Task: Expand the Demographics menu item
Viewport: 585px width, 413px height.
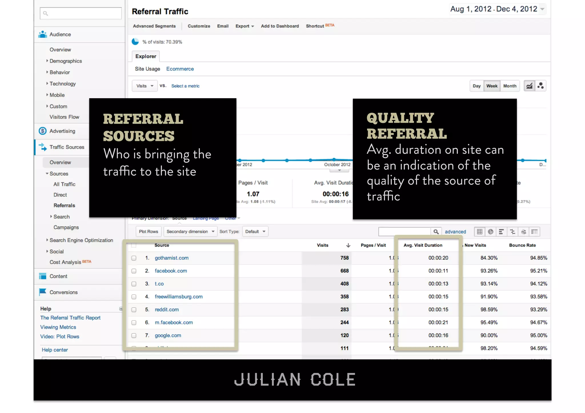Action: click(65, 61)
